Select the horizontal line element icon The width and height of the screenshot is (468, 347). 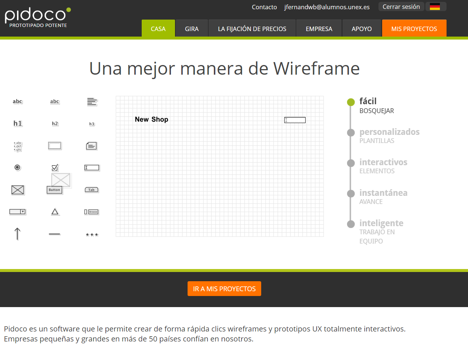pyautogui.click(x=54, y=234)
